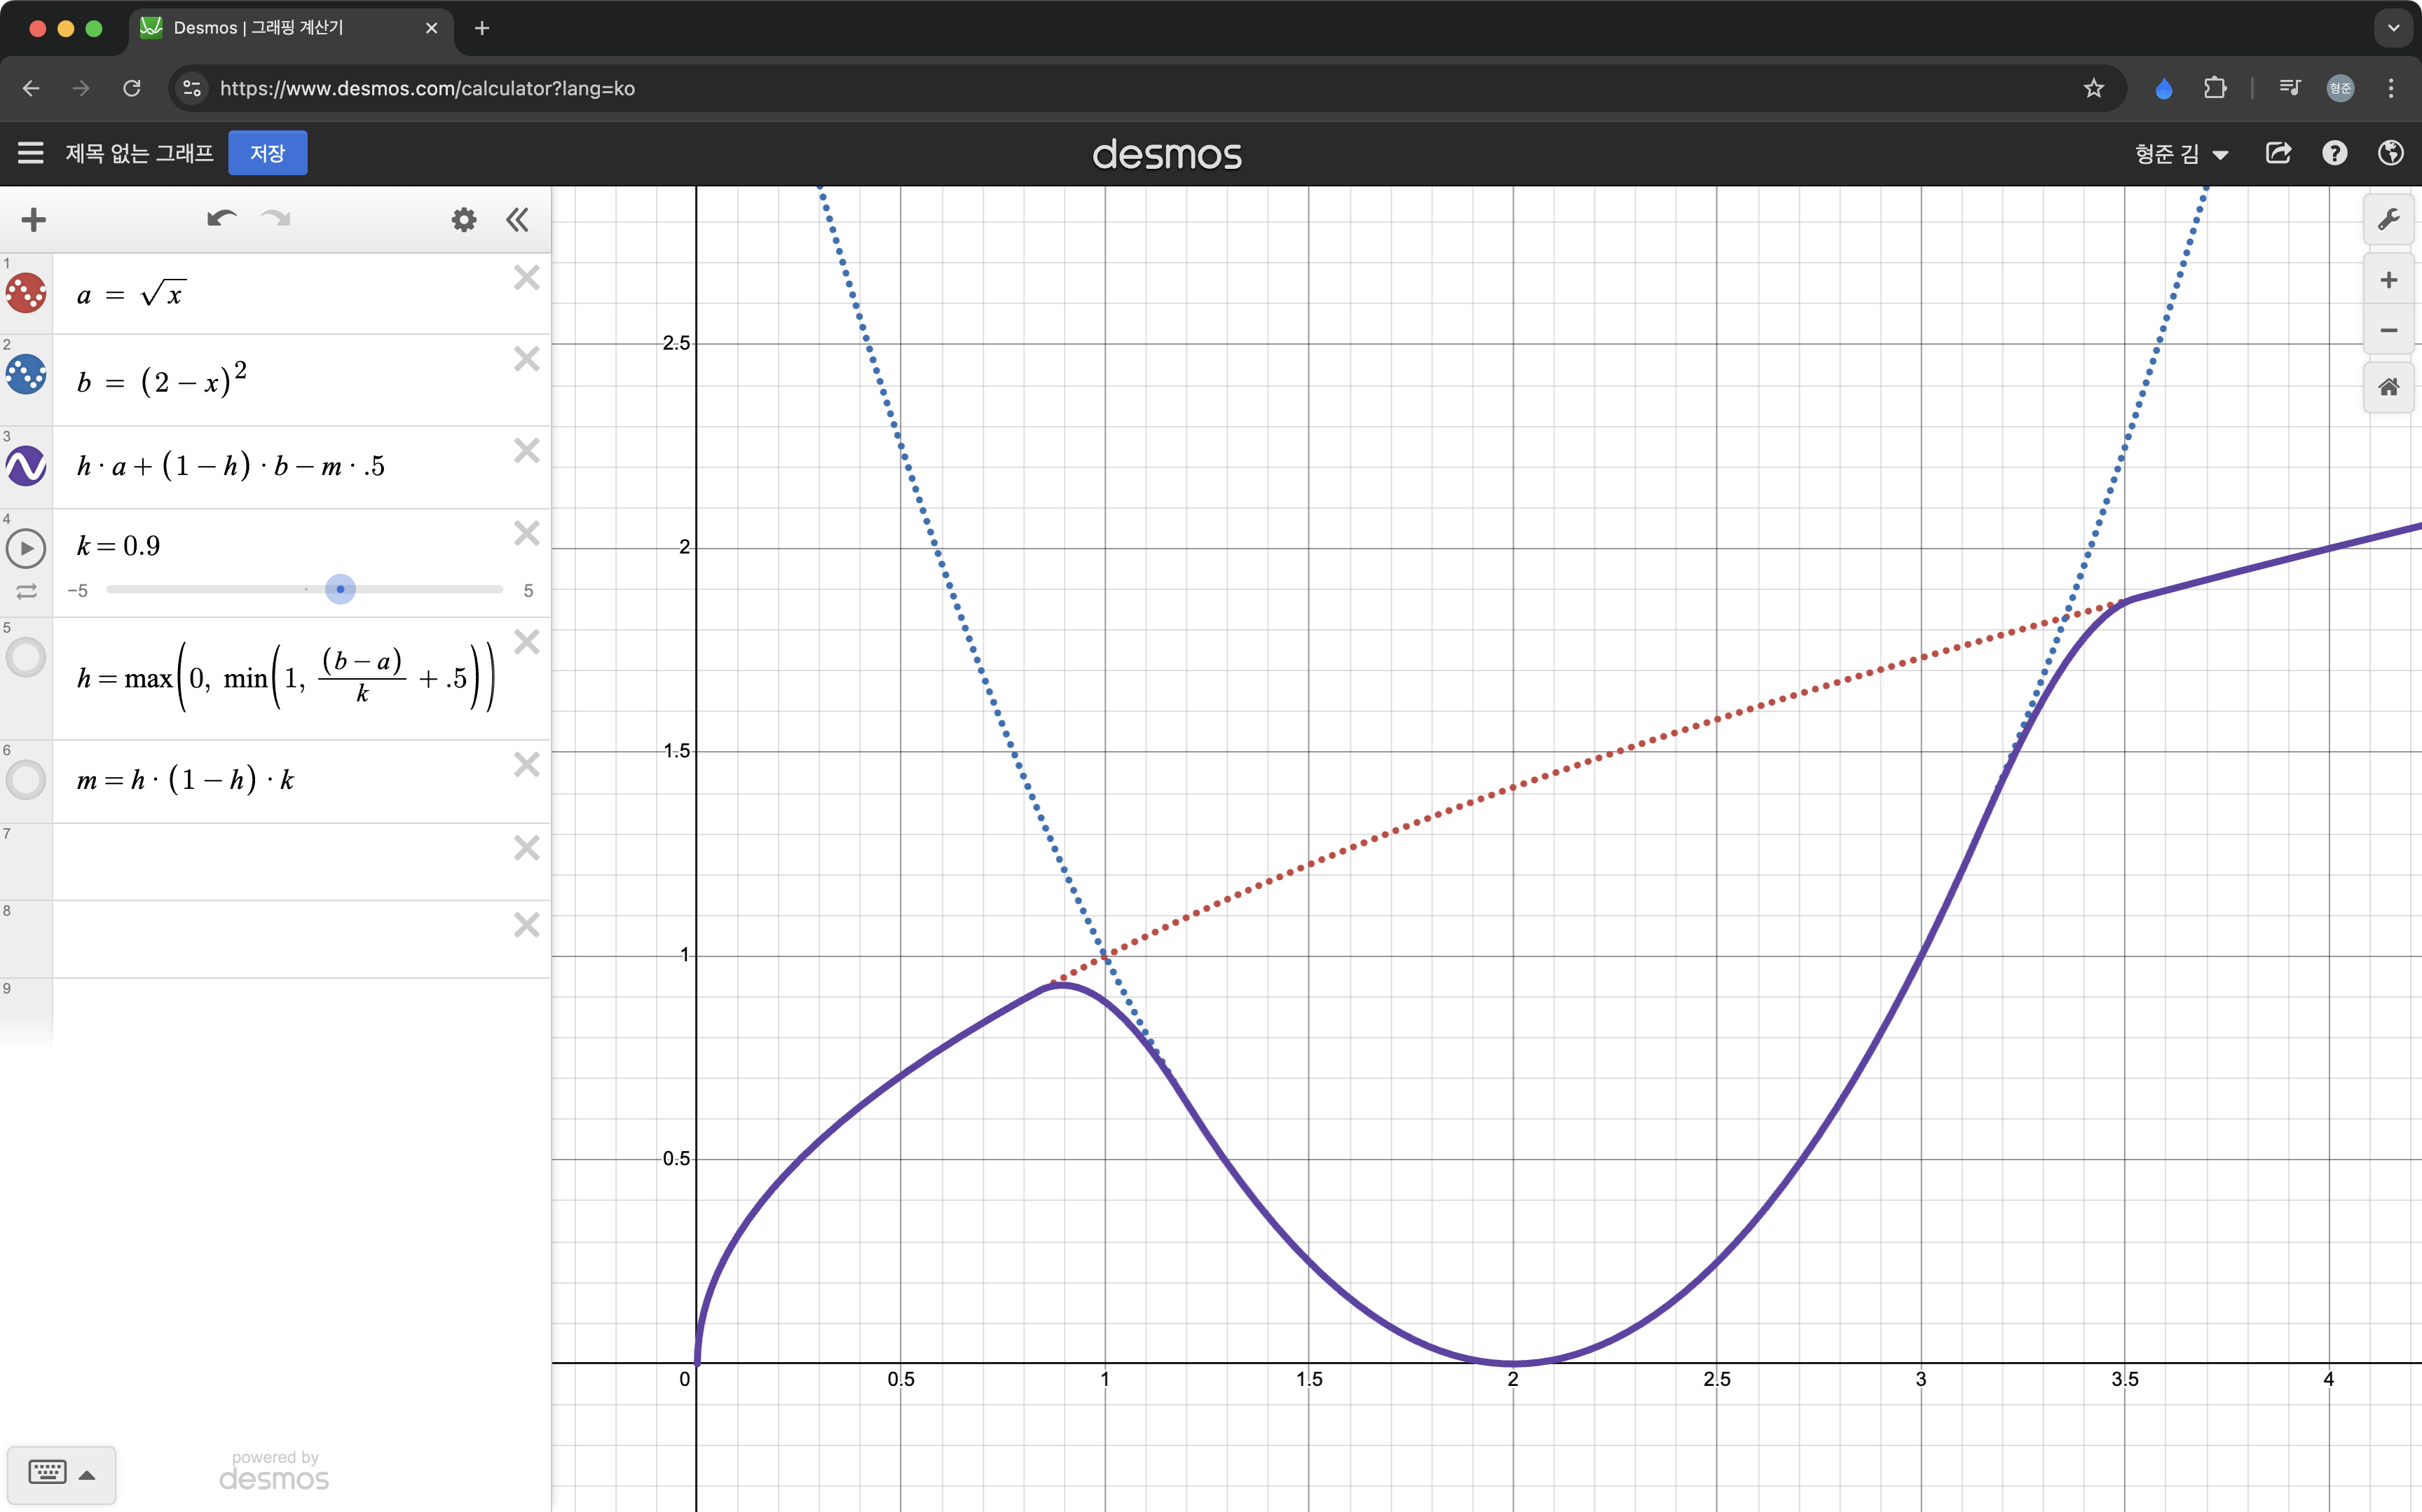Add a new expression item with plus icon

click(x=34, y=220)
